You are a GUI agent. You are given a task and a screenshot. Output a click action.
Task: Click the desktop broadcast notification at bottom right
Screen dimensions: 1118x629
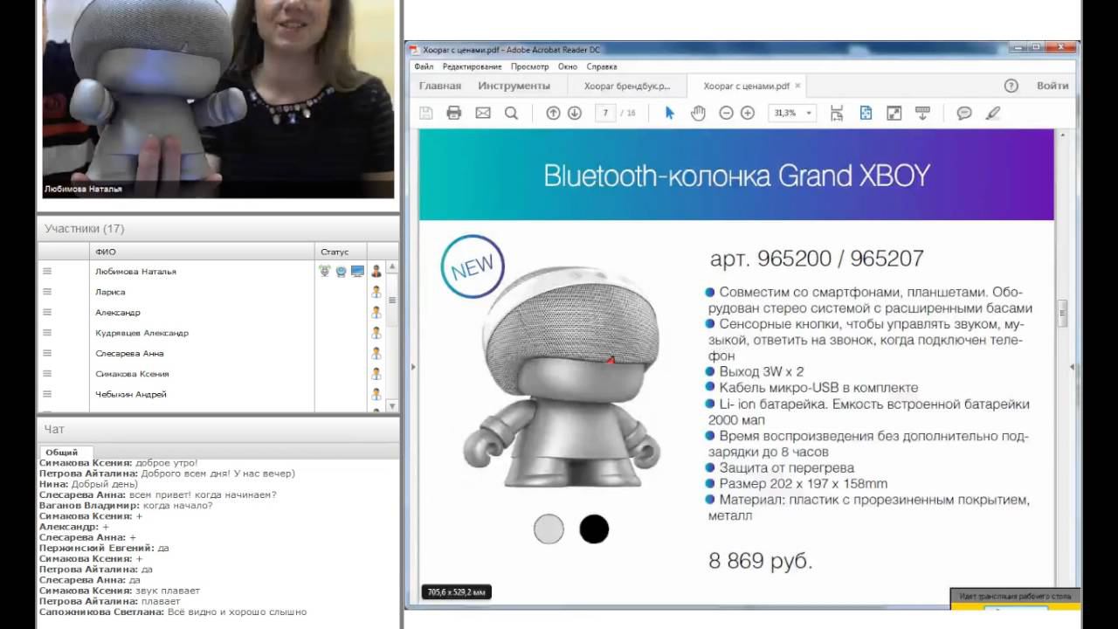point(1015,598)
